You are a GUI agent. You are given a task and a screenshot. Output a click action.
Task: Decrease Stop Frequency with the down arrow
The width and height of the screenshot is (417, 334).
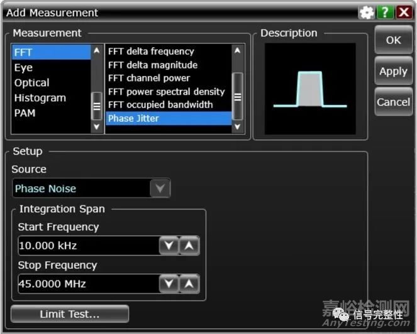pos(168,284)
